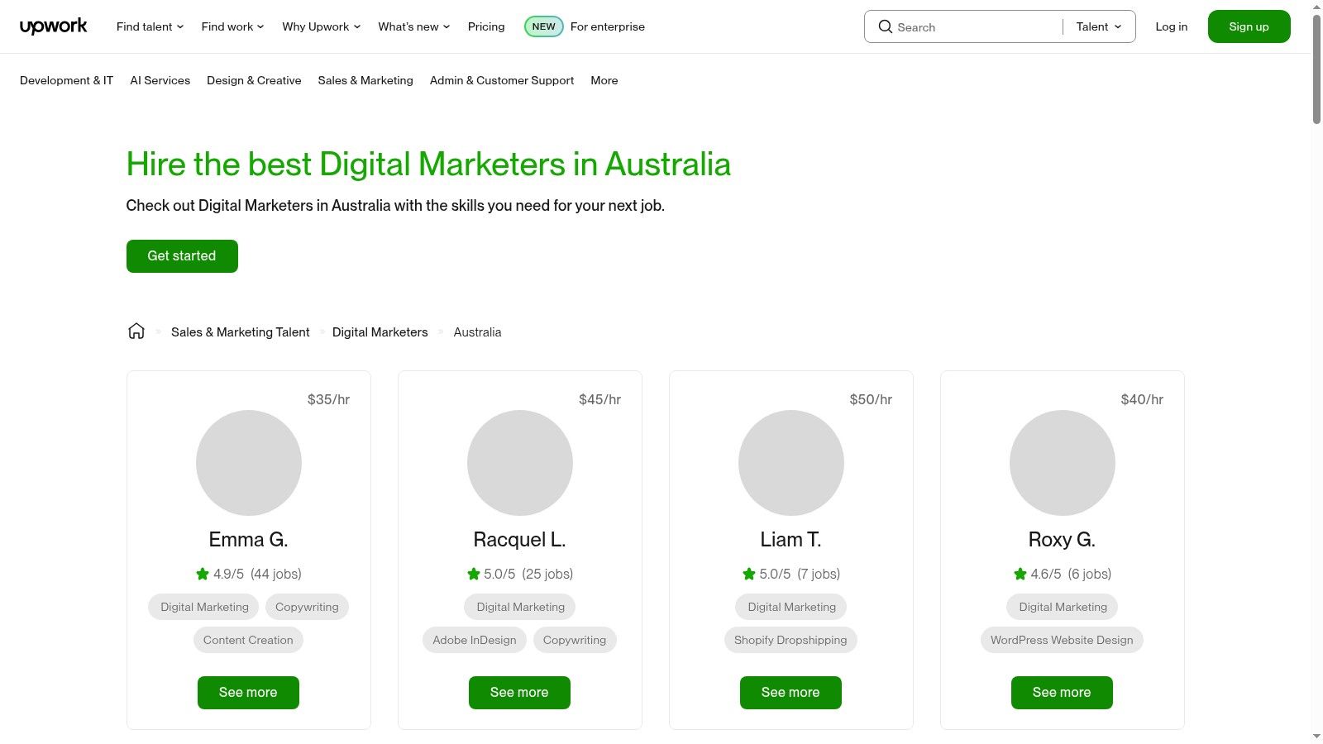The width and height of the screenshot is (1323, 744).
Task: Click the Content Creation skill tag
Action: point(248,640)
